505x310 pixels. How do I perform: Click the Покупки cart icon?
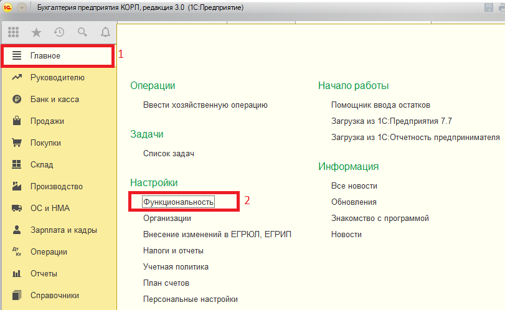[x=17, y=143]
